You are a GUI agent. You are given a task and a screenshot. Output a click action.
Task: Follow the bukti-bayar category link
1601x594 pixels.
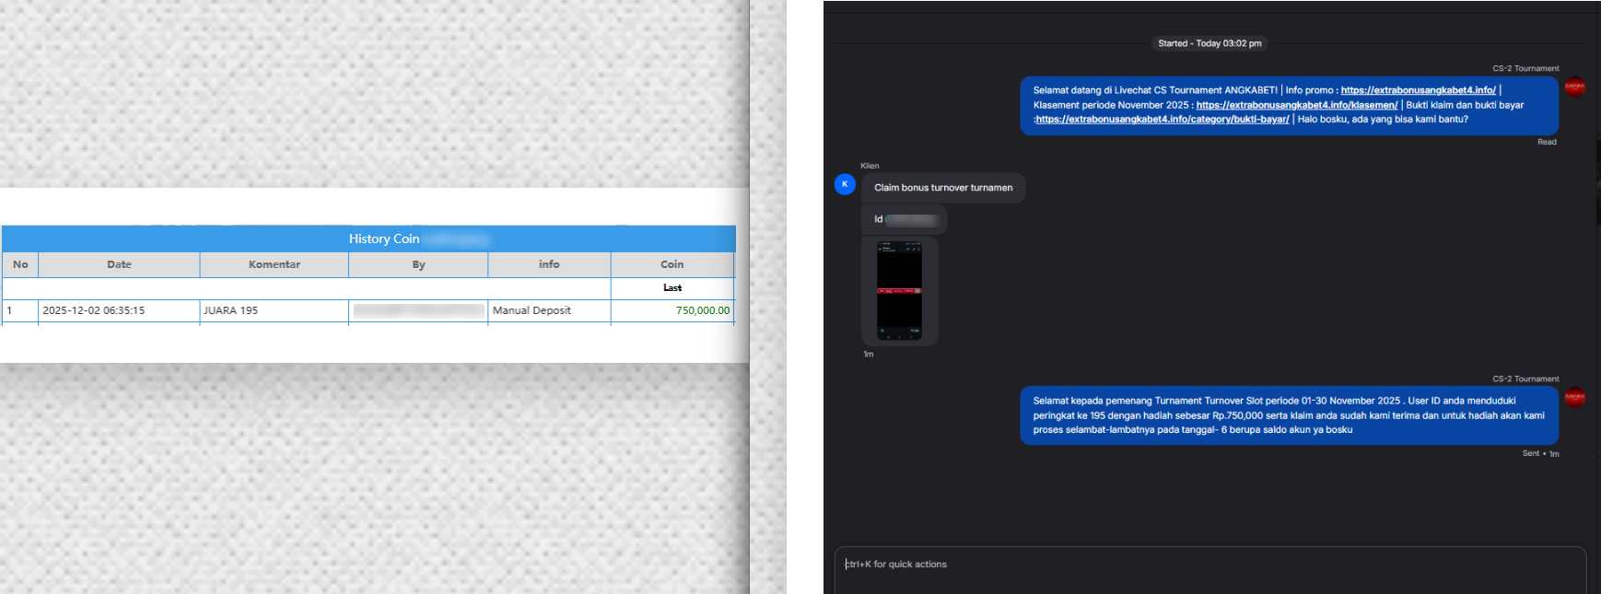click(1162, 120)
